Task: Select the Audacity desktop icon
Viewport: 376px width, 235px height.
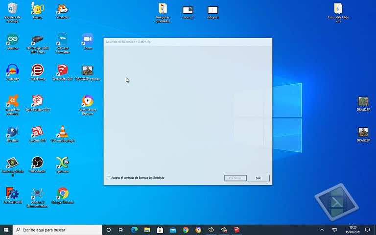Action: tap(12, 70)
